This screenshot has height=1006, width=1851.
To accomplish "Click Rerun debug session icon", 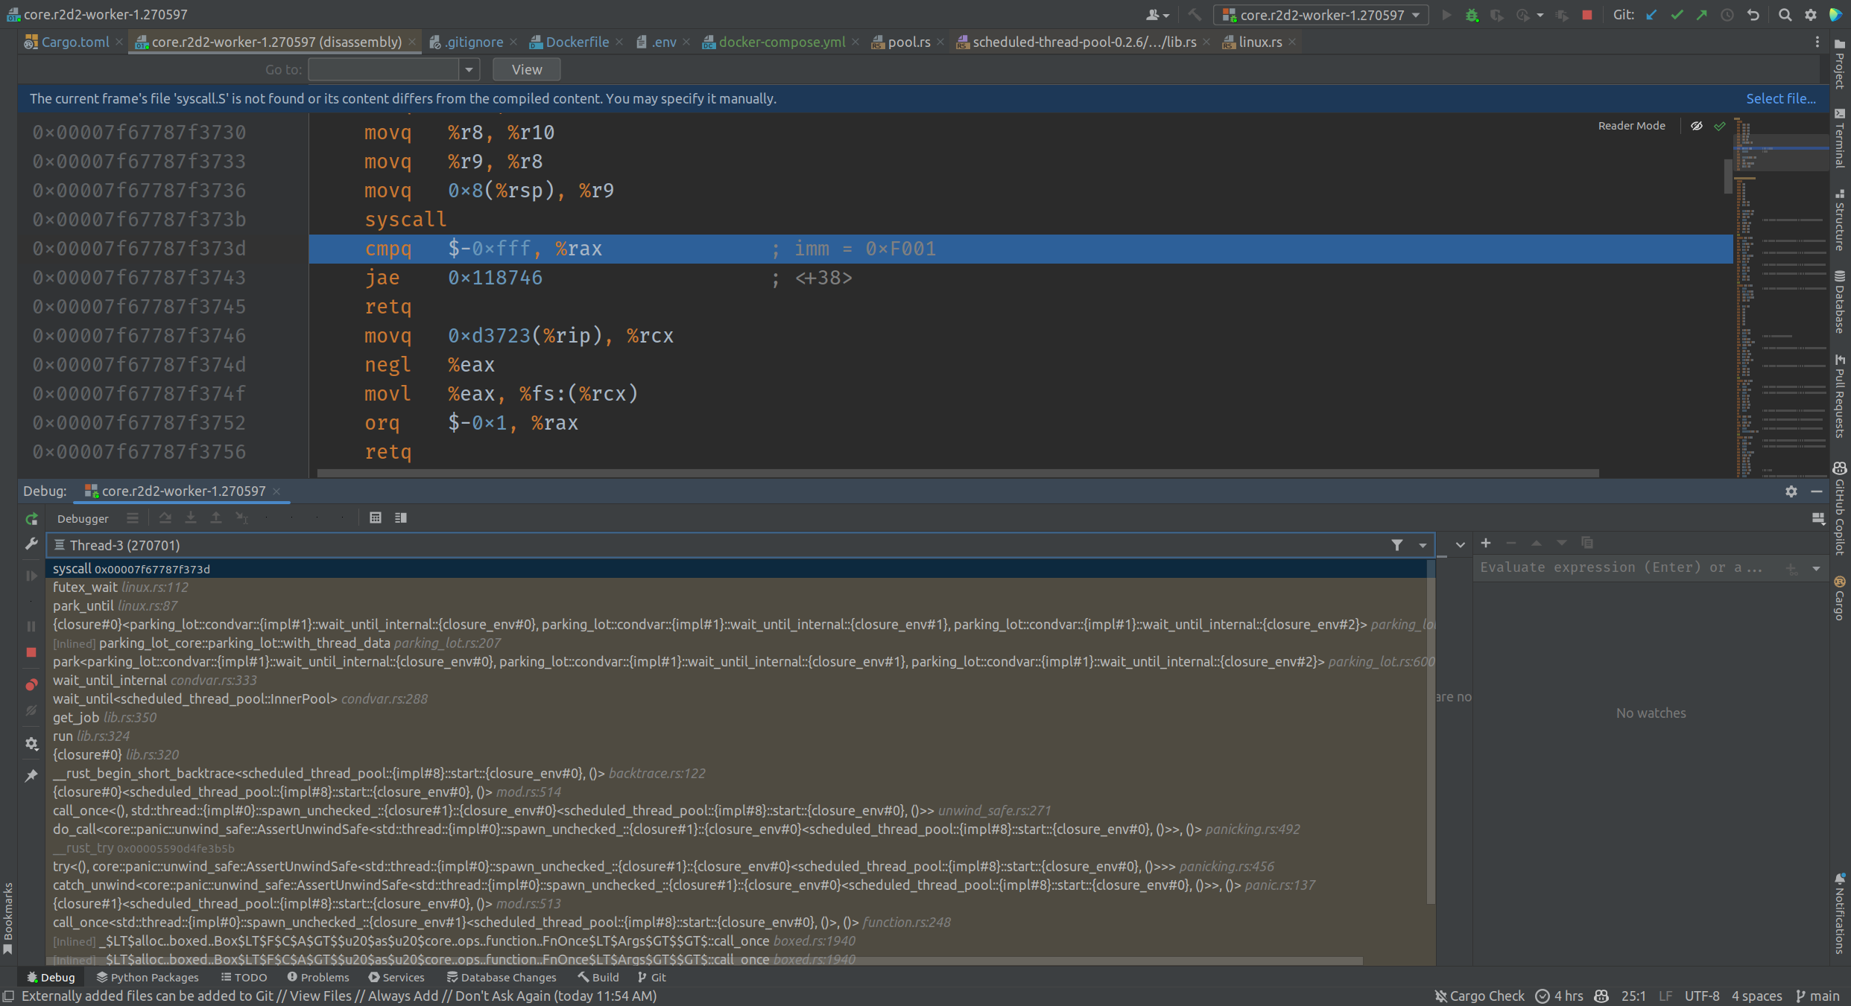I will [x=31, y=519].
